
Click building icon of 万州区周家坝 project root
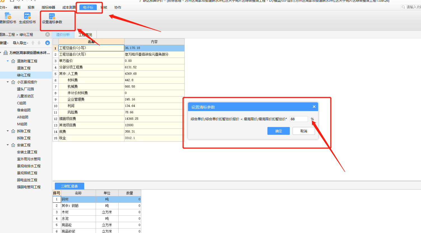(x=6, y=53)
